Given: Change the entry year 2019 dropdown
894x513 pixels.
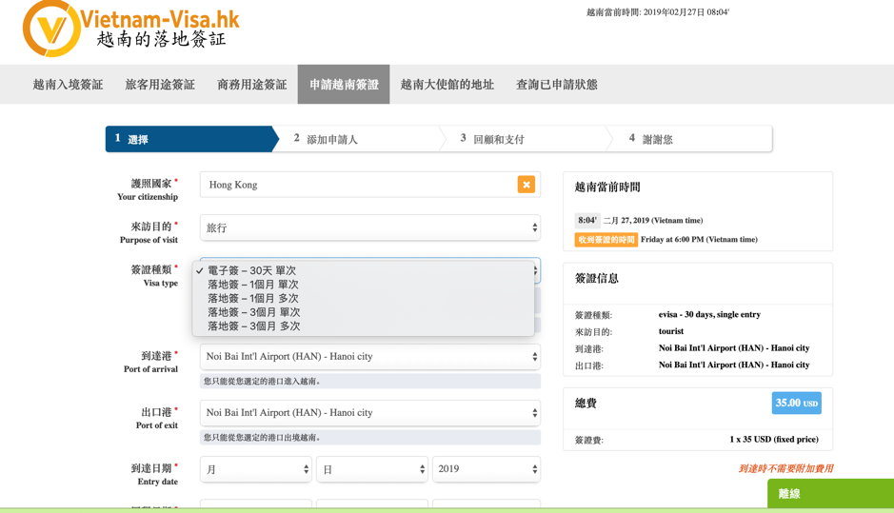Looking at the screenshot, I should 486,469.
